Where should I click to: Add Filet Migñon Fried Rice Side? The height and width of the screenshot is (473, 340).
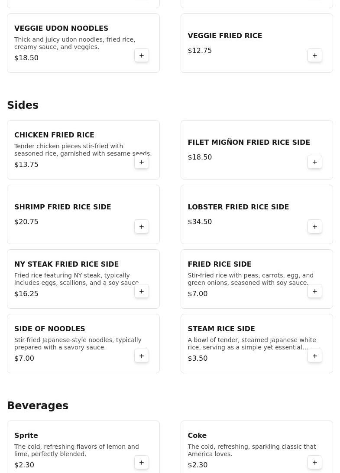(x=315, y=162)
